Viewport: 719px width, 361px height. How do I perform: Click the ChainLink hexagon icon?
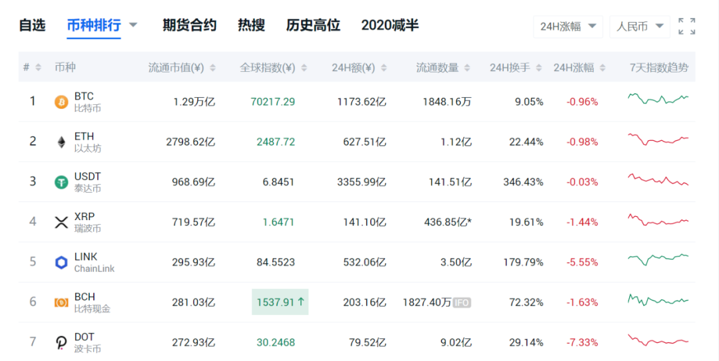click(x=61, y=263)
